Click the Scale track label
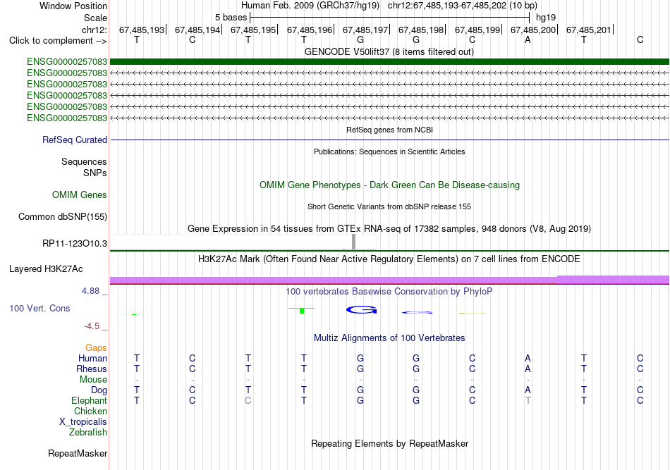This screenshot has width=670, height=470. click(95, 18)
